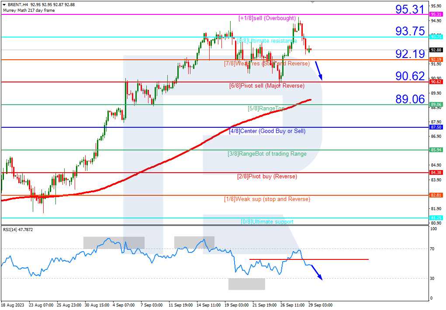This screenshot has width=446, height=310.
Task: Click the '7 Sep 03:00' time axis label
Action: [x=152, y=305]
